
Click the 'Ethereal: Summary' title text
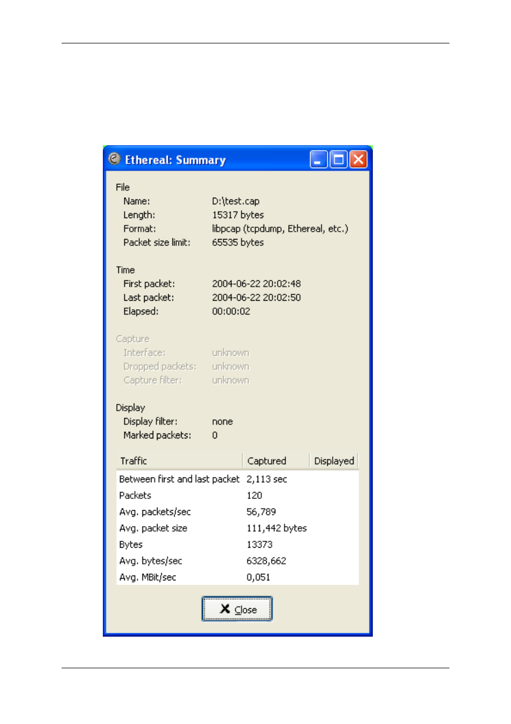coord(175,160)
